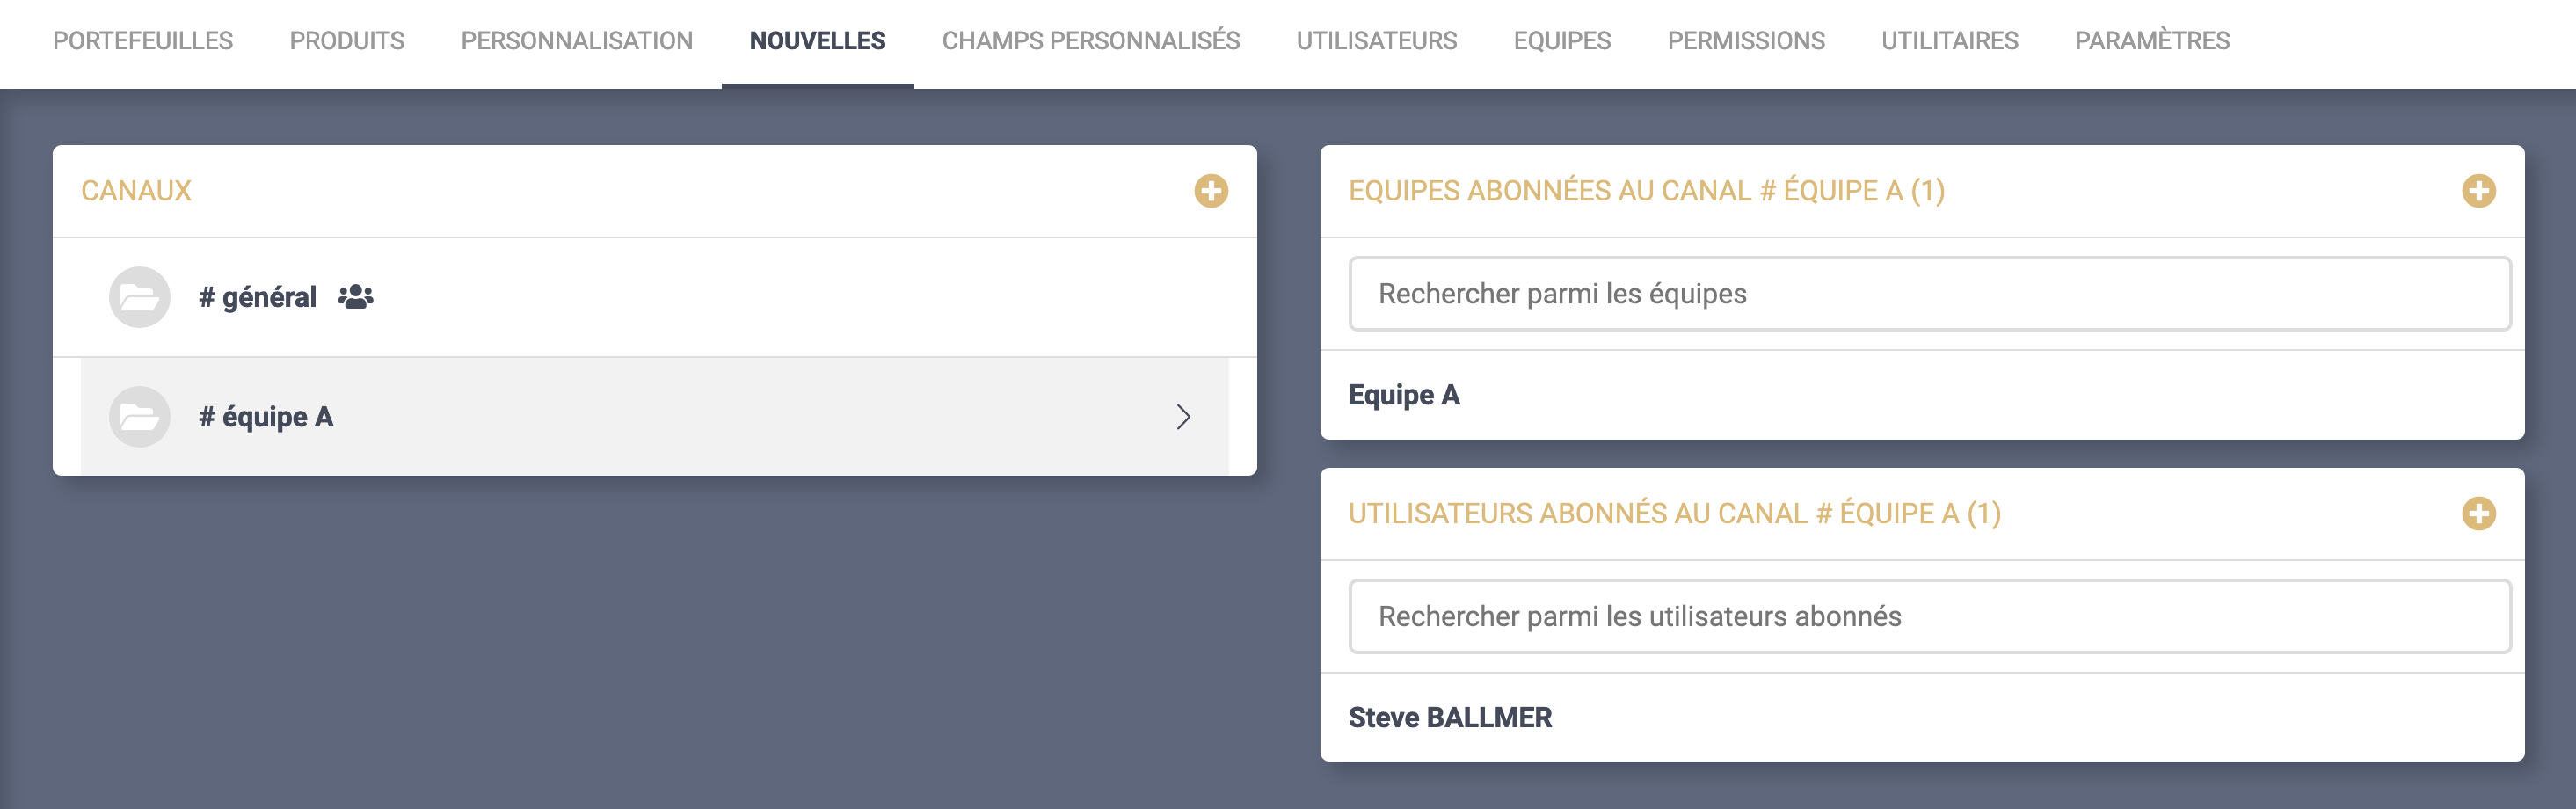Select Steve BALLMER in subscribed users list
Image resolution: width=2576 pixels, height=809 pixels.
coord(1451,717)
